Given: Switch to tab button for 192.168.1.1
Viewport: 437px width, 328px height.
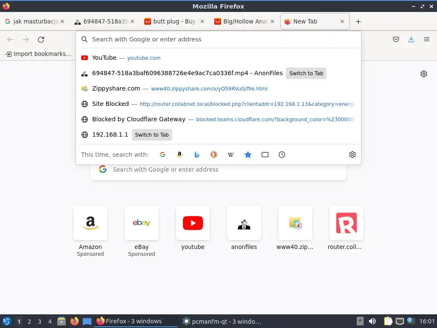Looking at the screenshot, I should pos(152,135).
